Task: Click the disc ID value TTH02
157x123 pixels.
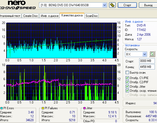Action: pos(141,30)
